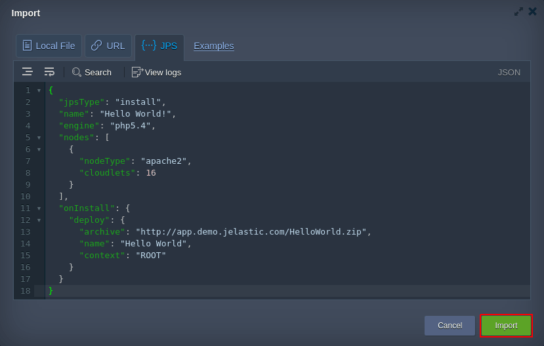The width and height of the screenshot is (544, 346).
Task: Close the Import dialog
Action: click(532, 12)
